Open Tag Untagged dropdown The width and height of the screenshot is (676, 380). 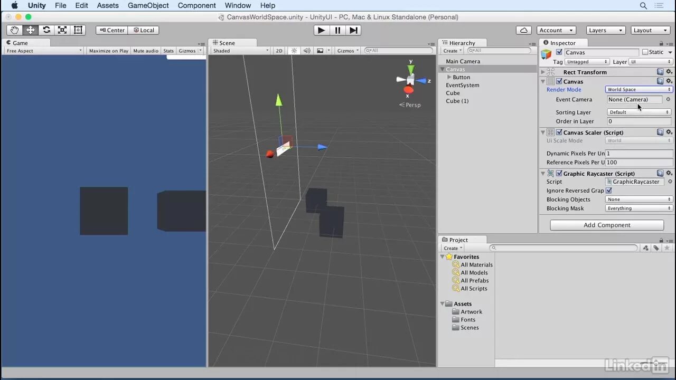click(587, 62)
